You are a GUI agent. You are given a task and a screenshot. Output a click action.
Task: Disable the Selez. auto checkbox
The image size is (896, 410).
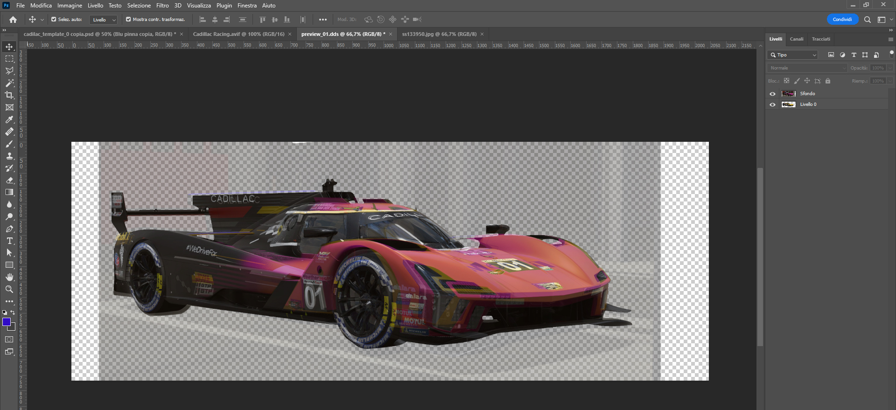tap(54, 20)
